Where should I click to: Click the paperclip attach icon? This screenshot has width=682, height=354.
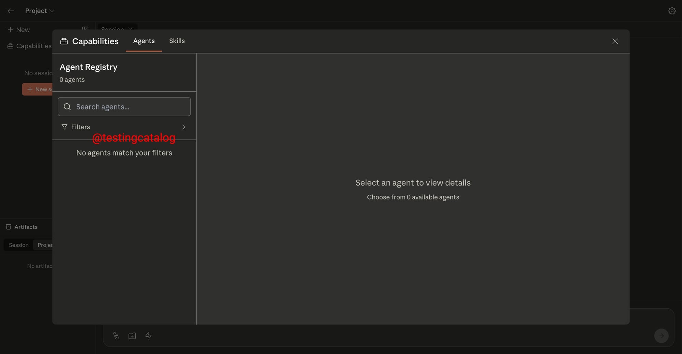(x=116, y=336)
